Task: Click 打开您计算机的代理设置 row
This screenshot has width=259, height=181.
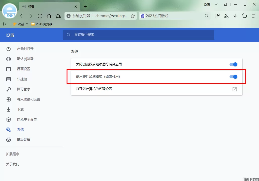Action: [157, 89]
